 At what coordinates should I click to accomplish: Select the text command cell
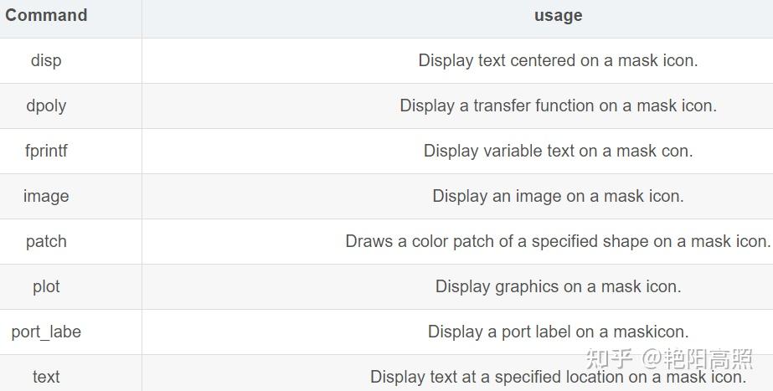coord(46,377)
